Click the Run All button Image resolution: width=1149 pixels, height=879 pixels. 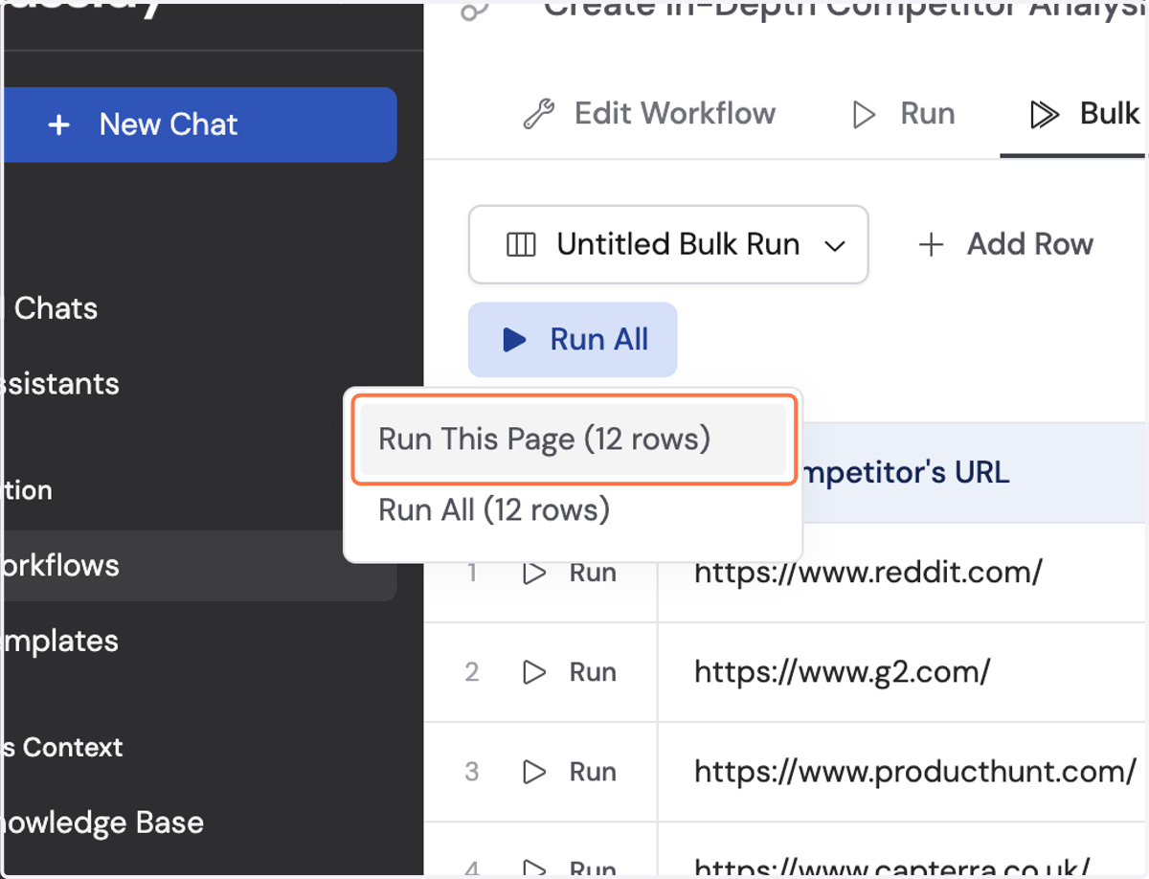573,339
